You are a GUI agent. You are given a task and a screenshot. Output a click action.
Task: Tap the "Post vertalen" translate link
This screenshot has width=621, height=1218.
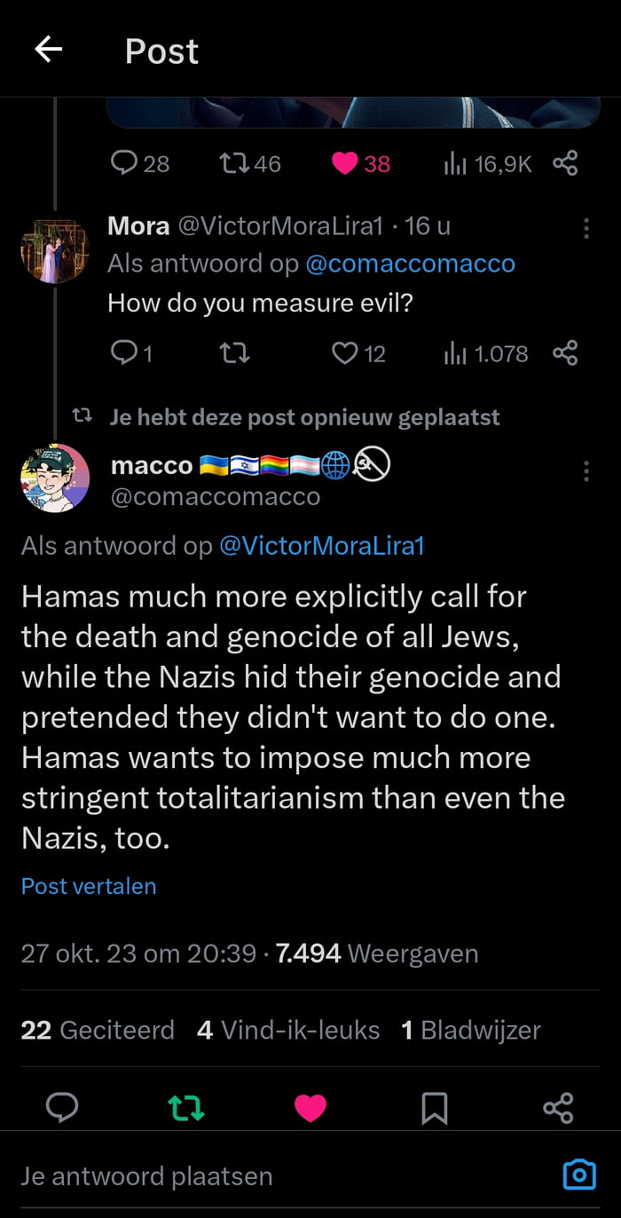(x=89, y=886)
